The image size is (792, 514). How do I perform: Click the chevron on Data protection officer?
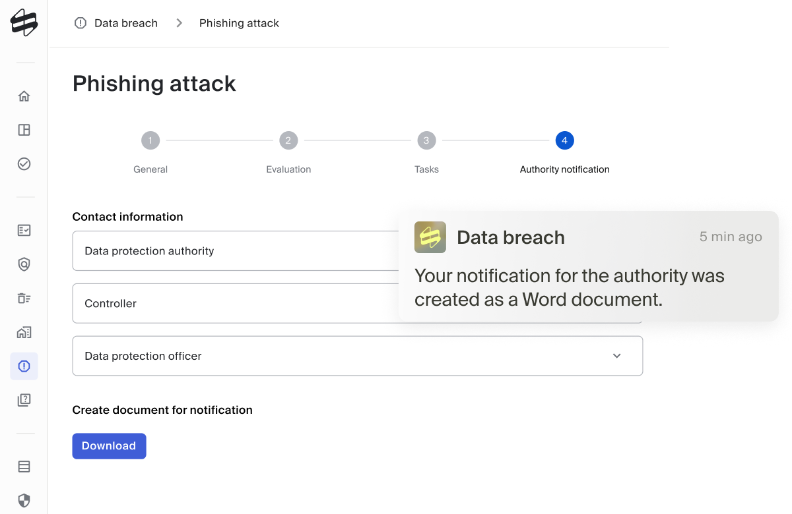[617, 356]
